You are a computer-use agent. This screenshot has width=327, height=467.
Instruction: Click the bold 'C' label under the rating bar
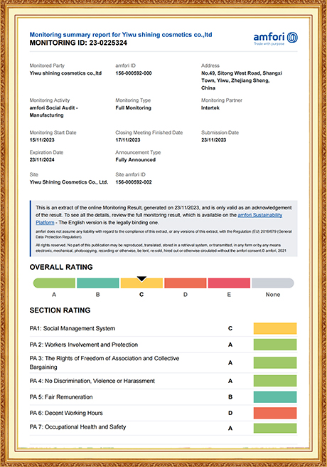tap(141, 295)
